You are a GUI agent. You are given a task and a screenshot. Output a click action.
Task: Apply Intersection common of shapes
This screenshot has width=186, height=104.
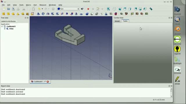point(101,14)
